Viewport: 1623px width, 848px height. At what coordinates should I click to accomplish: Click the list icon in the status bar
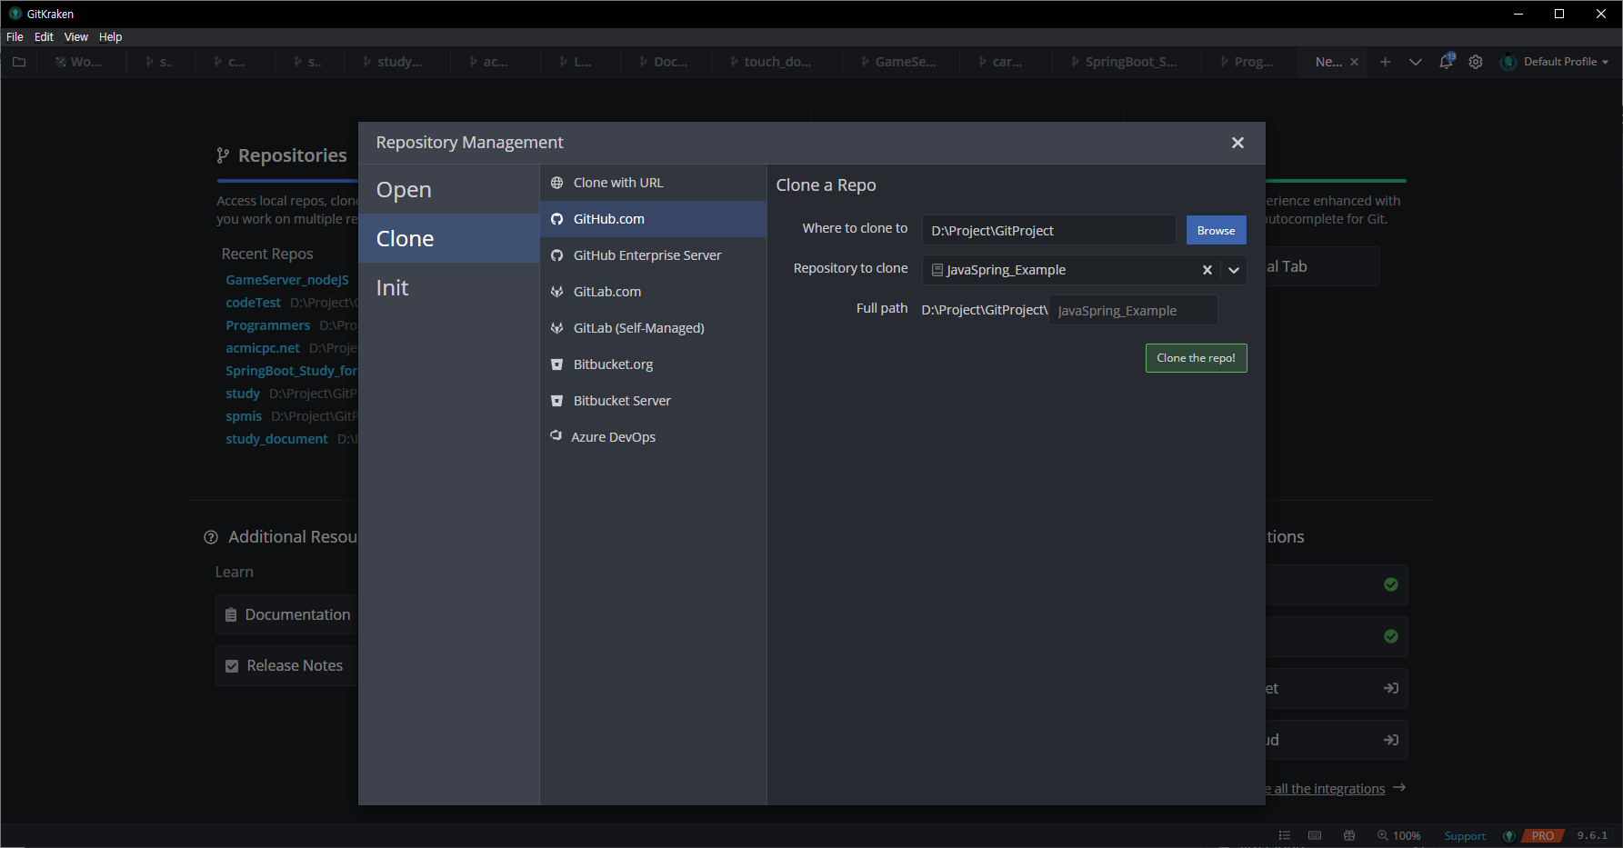coord(1284,835)
